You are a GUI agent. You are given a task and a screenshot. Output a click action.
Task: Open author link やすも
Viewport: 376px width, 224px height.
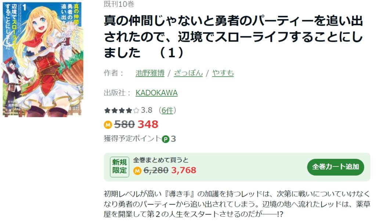[x=223, y=73]
